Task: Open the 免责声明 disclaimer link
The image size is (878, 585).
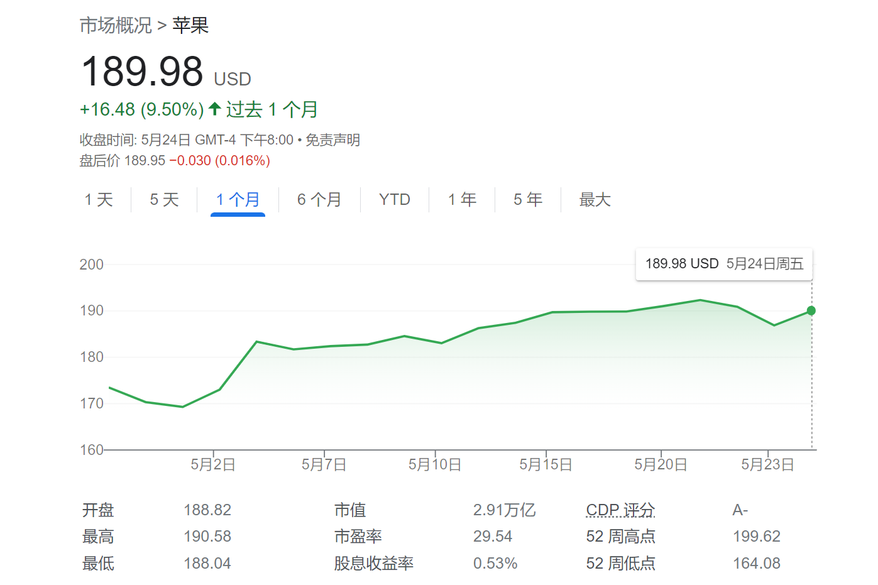Action: pyautogui.click(x=334, y=139)
